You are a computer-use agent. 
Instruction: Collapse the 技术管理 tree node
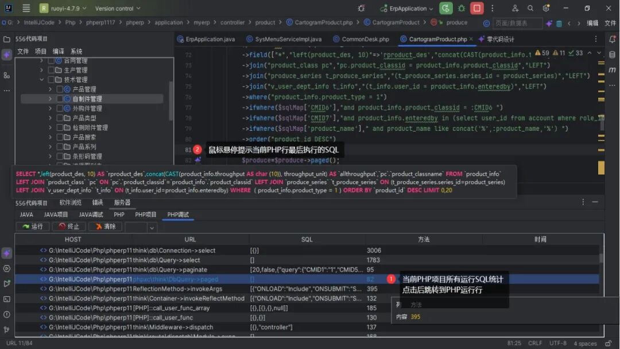(x=42, y=80)
